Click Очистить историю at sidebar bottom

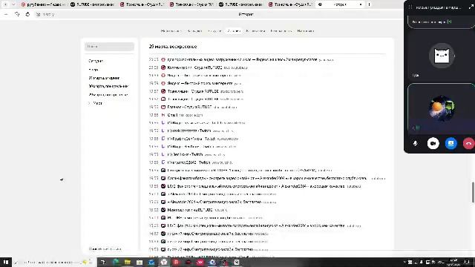pos(105,249)
